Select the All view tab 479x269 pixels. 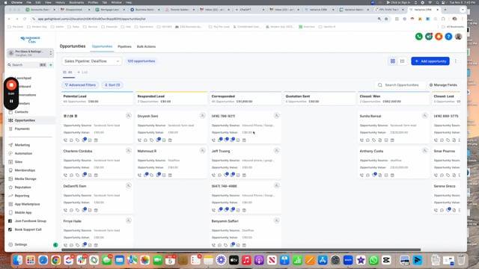pos(68,72)
